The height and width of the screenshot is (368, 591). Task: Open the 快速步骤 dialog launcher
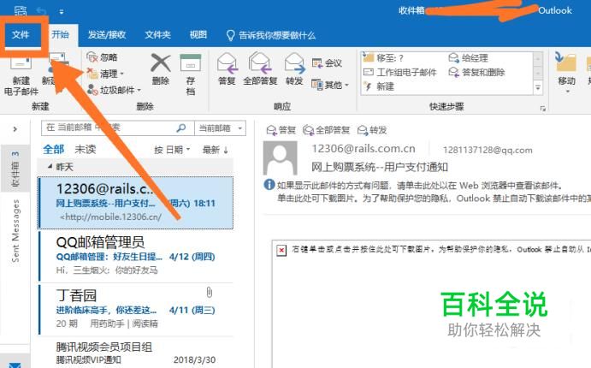543,109
